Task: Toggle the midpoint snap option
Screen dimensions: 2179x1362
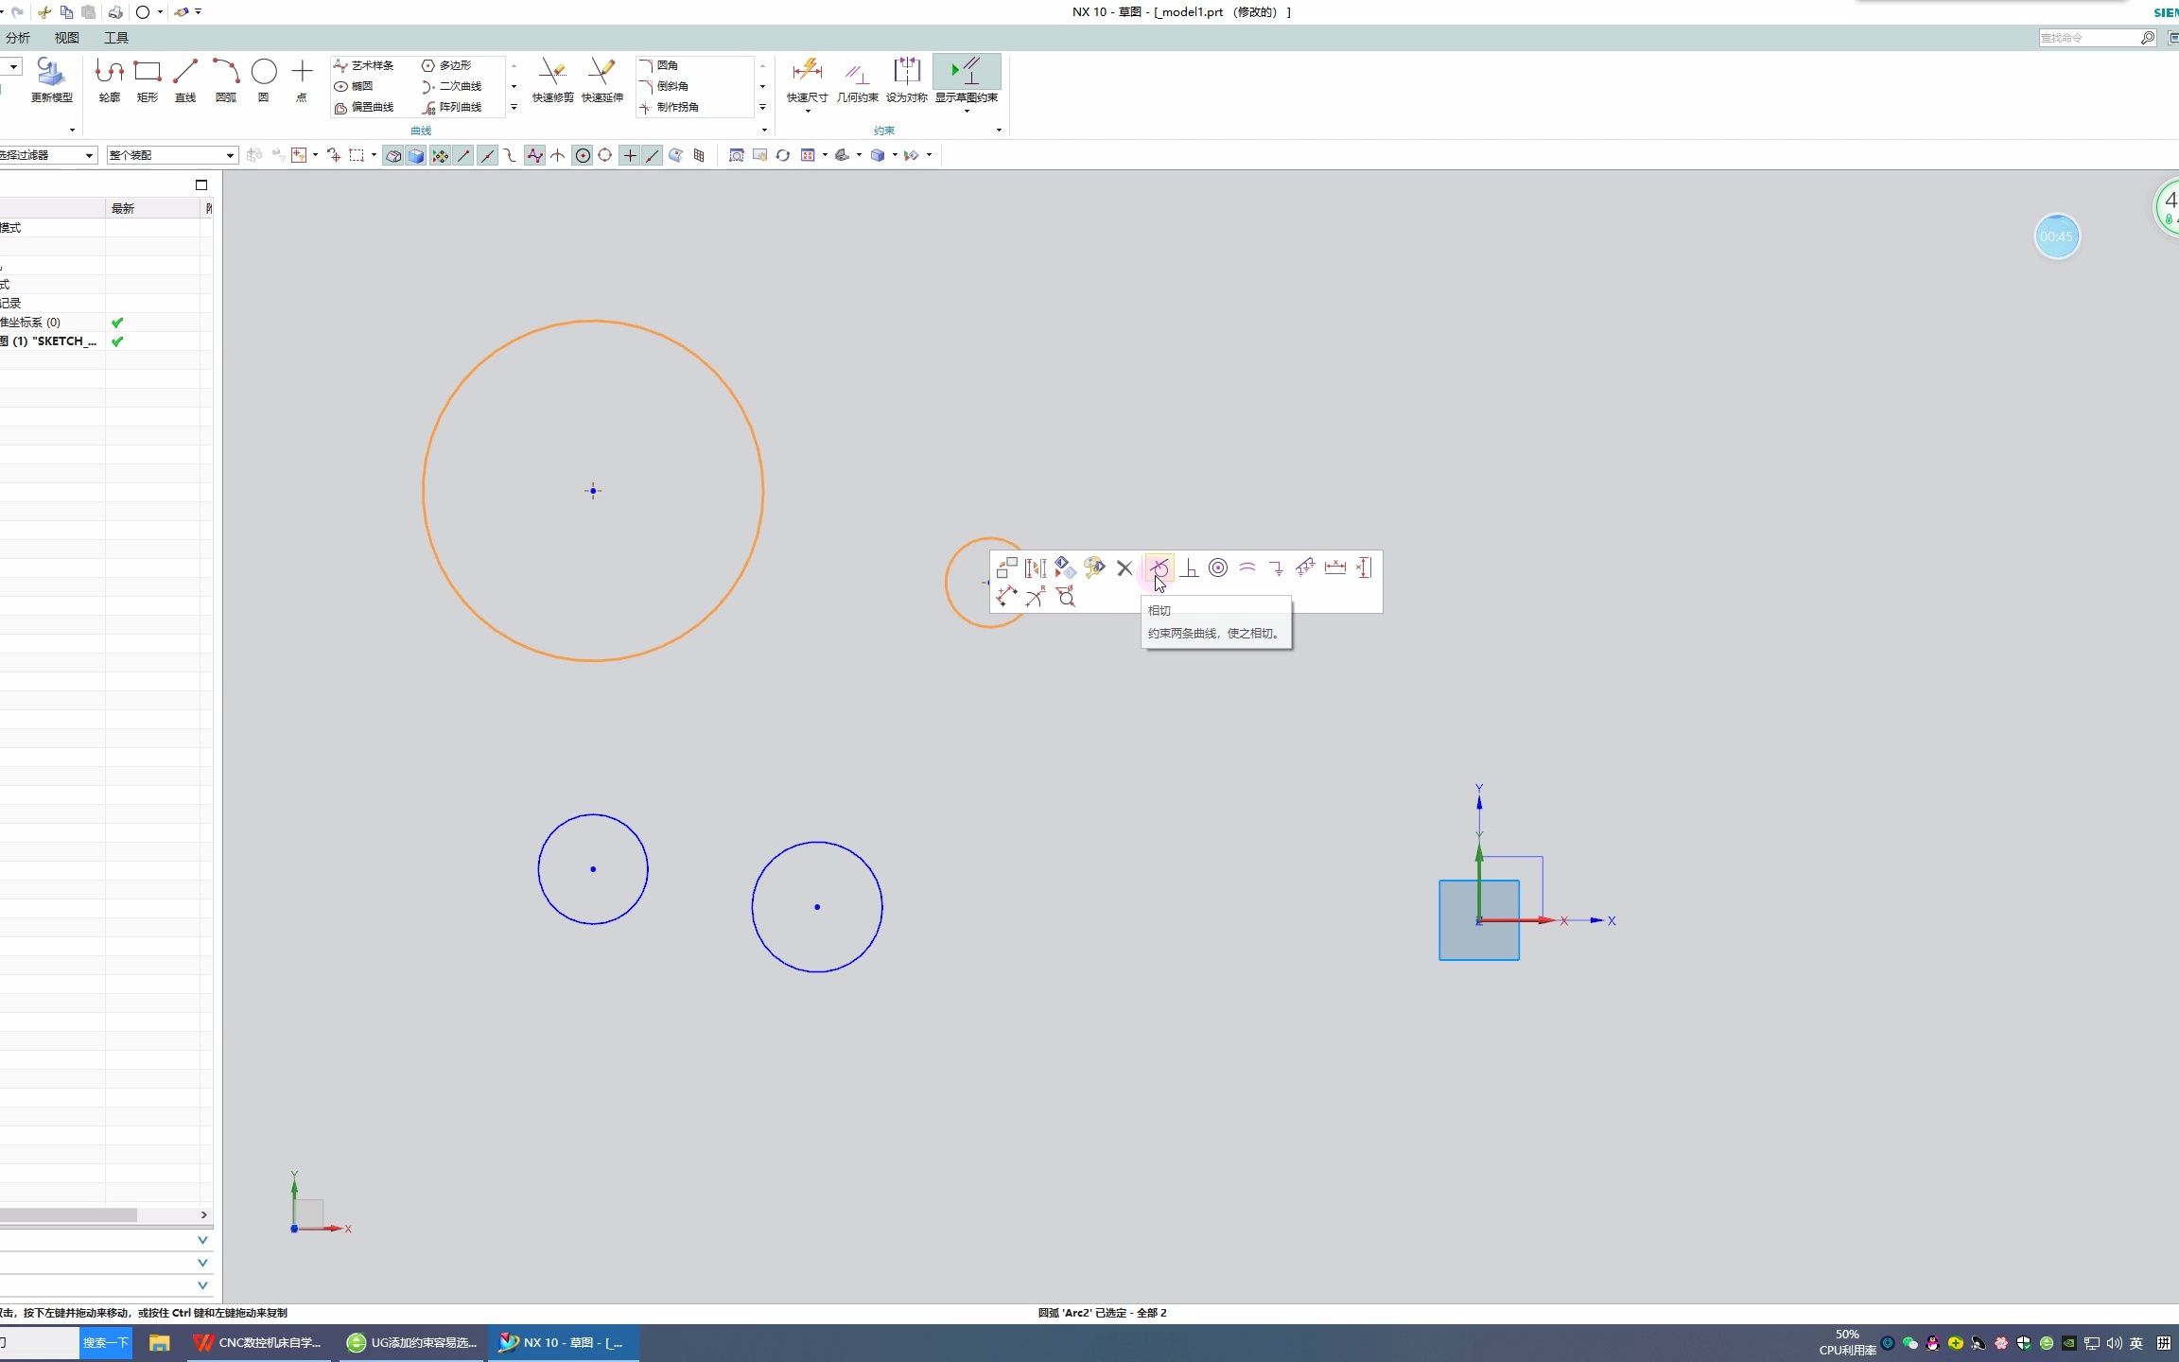Action: coord(487,156)
